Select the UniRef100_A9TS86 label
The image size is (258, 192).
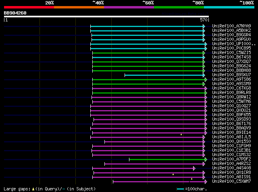click(231, 79)
